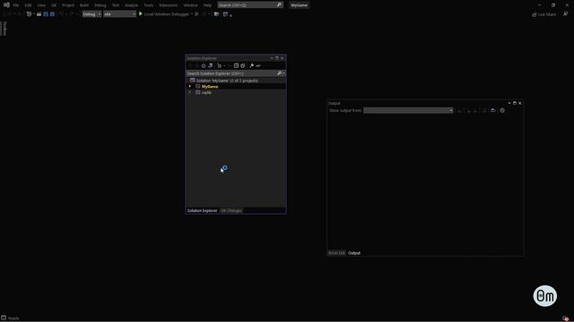Open the Build menu
The width and height of the screenshot is (574, 322).
84,5
